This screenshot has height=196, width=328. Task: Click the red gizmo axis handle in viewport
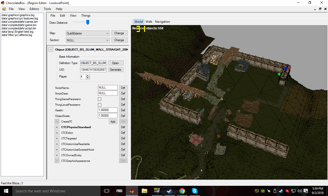[288, 69]
